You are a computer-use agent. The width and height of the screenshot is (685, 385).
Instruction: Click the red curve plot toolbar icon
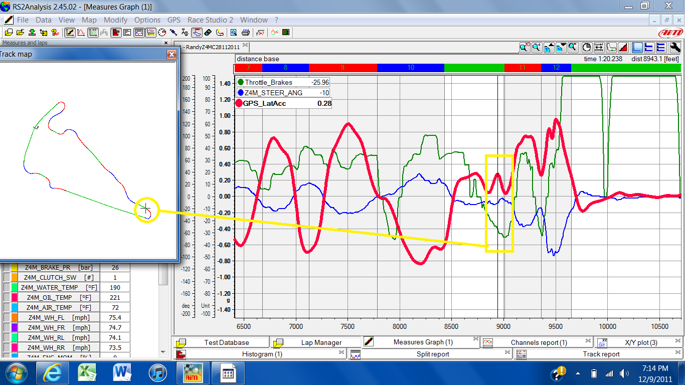pyautogui.click(x=81, y=33)
